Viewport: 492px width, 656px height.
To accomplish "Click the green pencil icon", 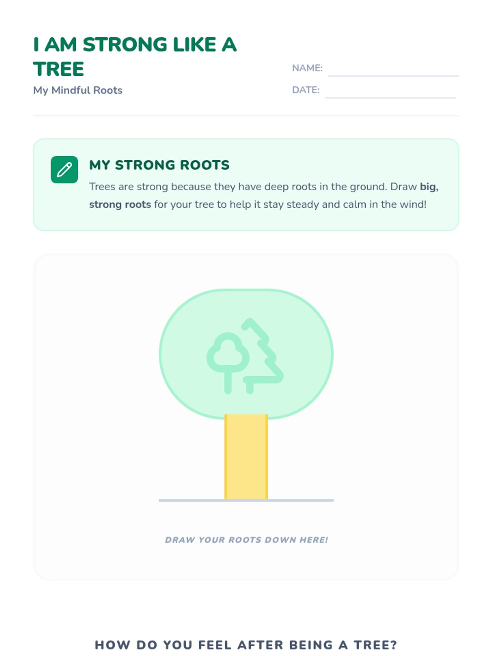I will coord(64,169).
